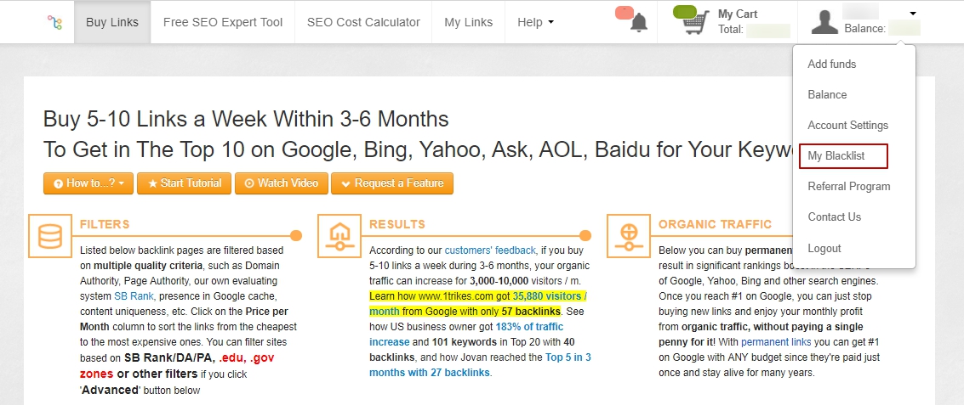Choose Add funds in the account menu
The image size is (964, 405).
point(831,64)
